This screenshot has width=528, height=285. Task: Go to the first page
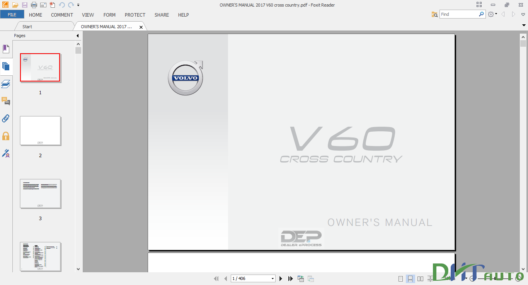click(216, 278)
